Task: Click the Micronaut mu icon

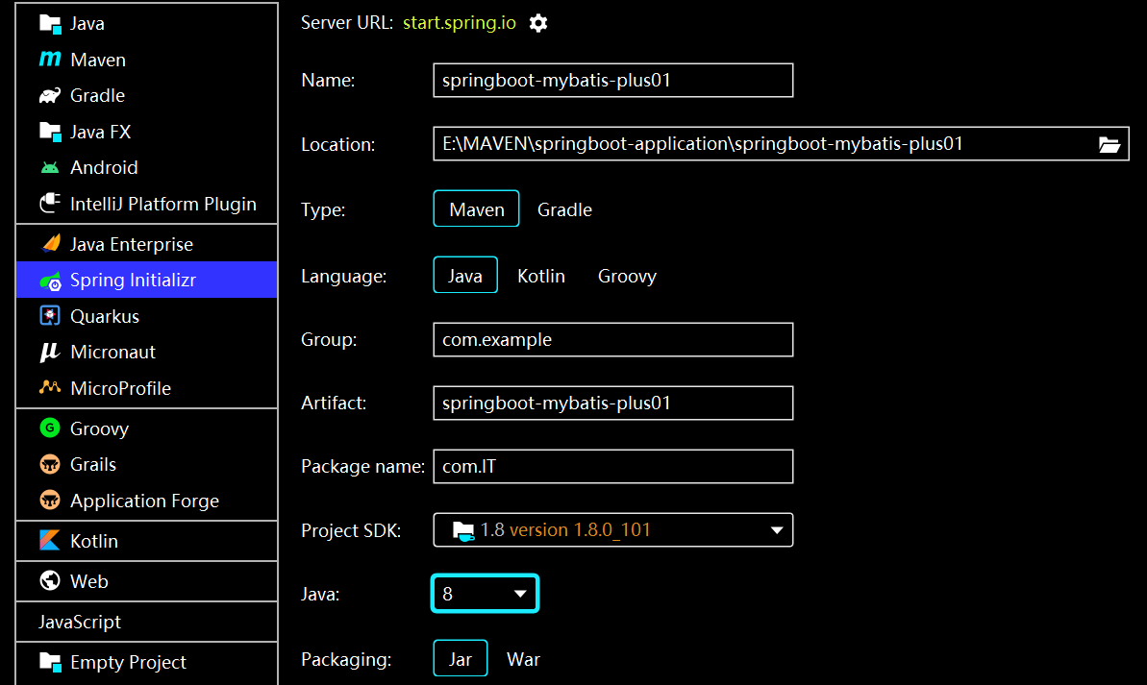Action: [50, 352]
